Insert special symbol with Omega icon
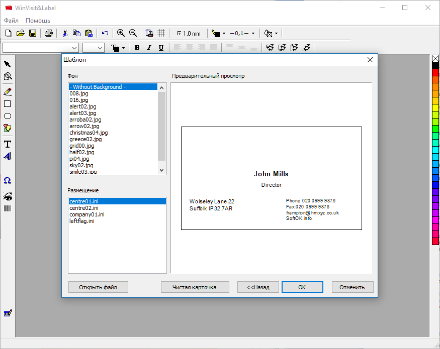440x349 pixels. pyautogui.click(x=8, y=181)
